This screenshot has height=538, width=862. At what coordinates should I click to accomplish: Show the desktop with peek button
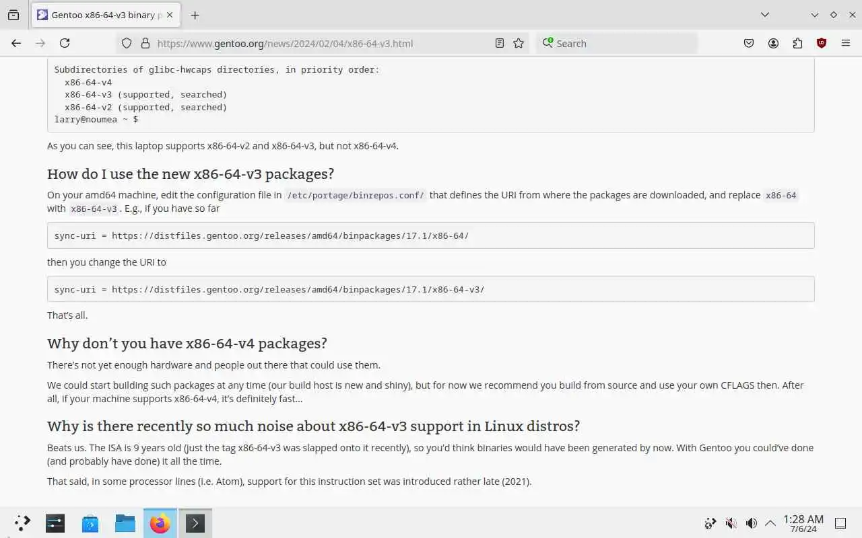point(840,523)
